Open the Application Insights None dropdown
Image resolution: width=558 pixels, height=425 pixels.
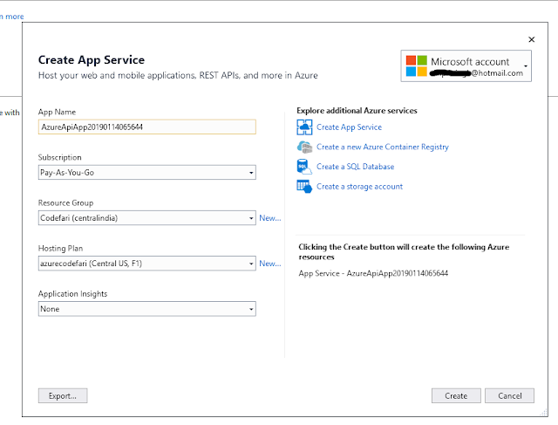tap(147, 309)
